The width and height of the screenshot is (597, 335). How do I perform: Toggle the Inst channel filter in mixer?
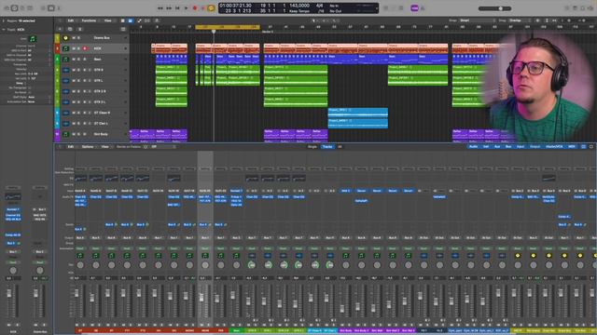486,147
